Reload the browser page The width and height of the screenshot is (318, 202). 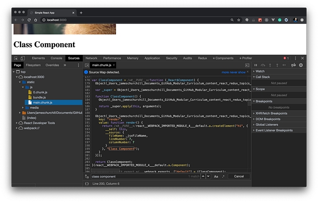coord(29,20)
